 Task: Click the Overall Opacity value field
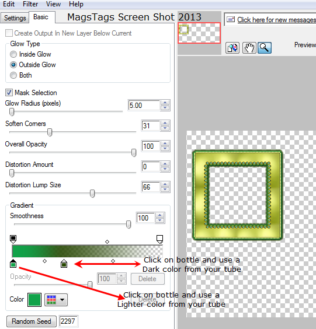point(151,146)
